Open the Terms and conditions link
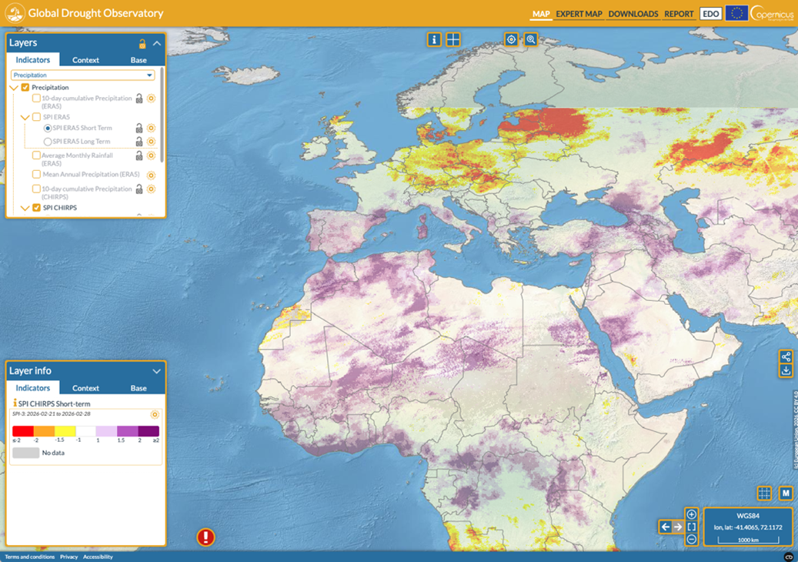This screenshot has width=798, height=562. click(x=30, y=557)
